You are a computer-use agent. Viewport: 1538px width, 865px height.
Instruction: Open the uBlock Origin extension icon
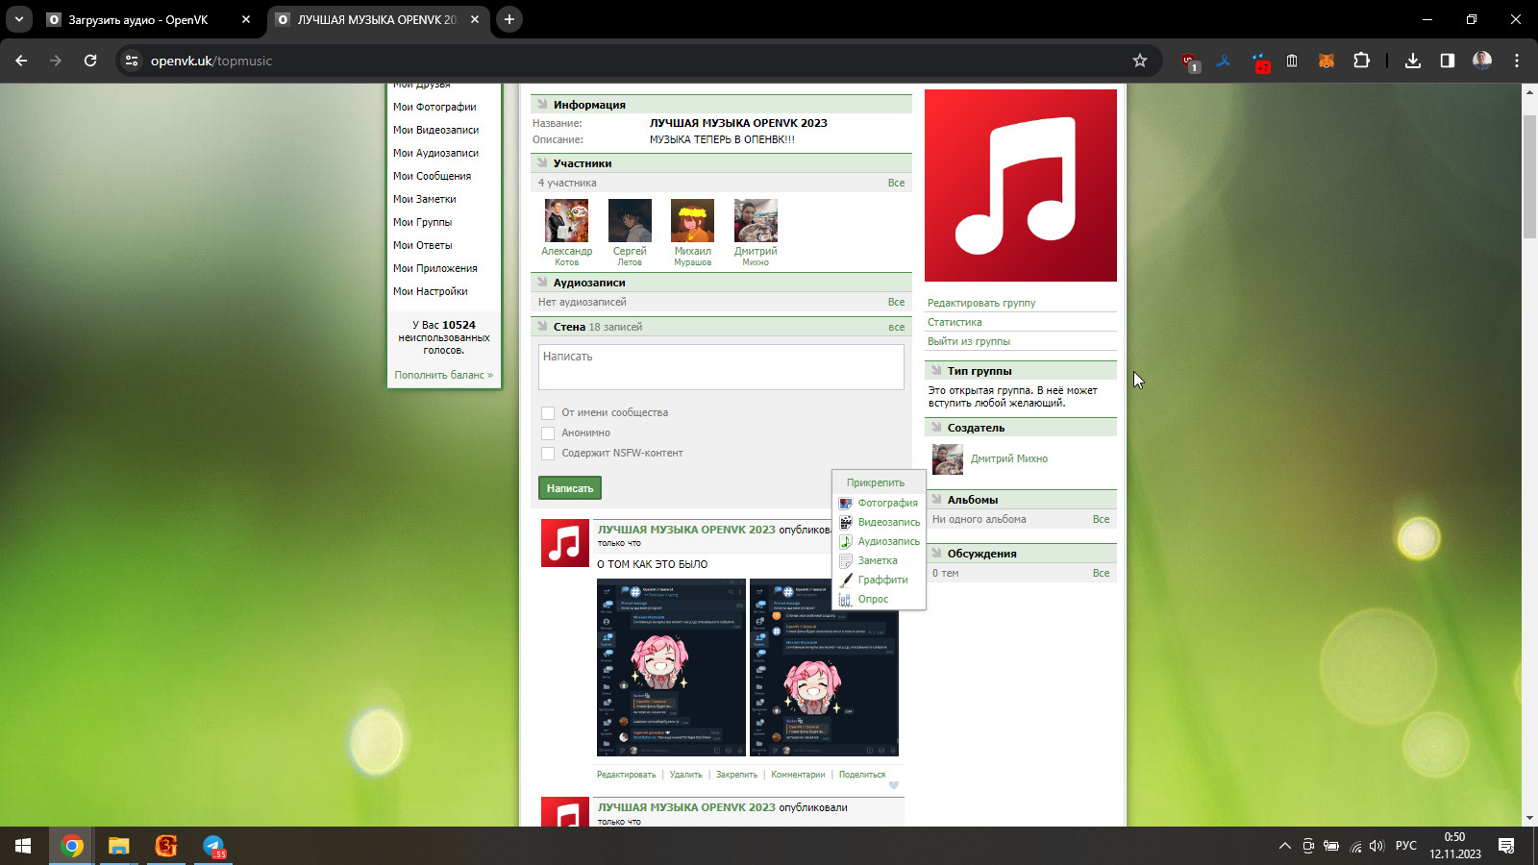click(1191, 62)
